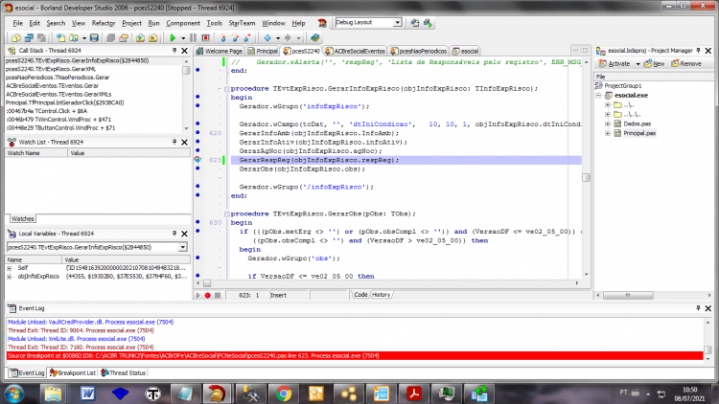
Task: Collapse the GerarInfoExpRisco procedure code fold
Action: [x=227, y=89]
